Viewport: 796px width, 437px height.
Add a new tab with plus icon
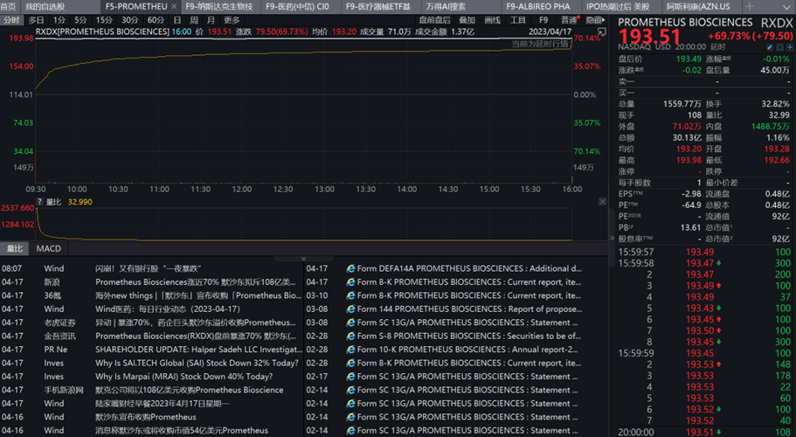coord(750,7)
